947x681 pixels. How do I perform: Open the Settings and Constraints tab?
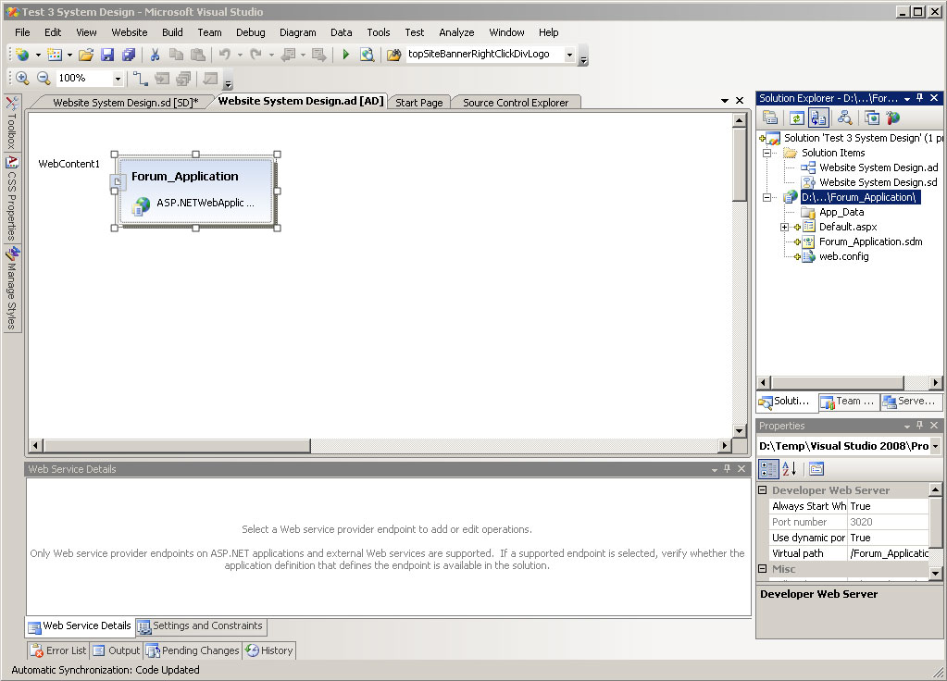coord(202,626)
